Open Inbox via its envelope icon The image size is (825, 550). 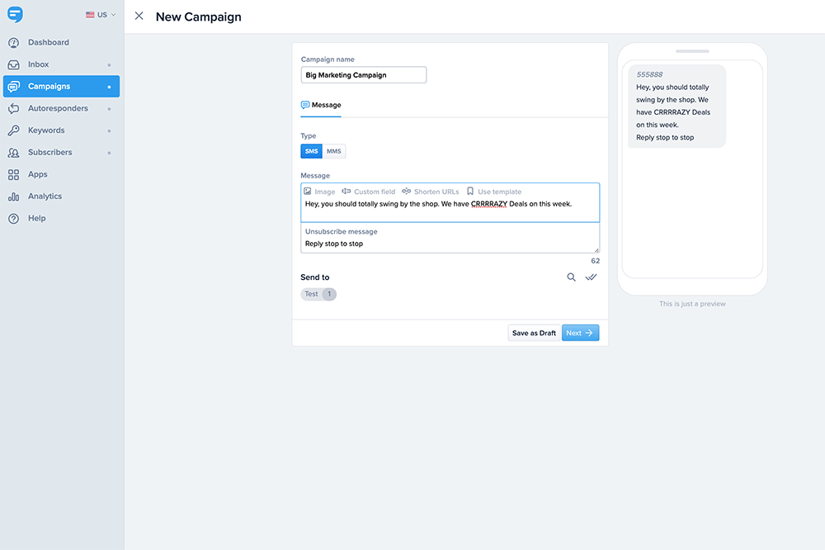click(x=13, y=64)
